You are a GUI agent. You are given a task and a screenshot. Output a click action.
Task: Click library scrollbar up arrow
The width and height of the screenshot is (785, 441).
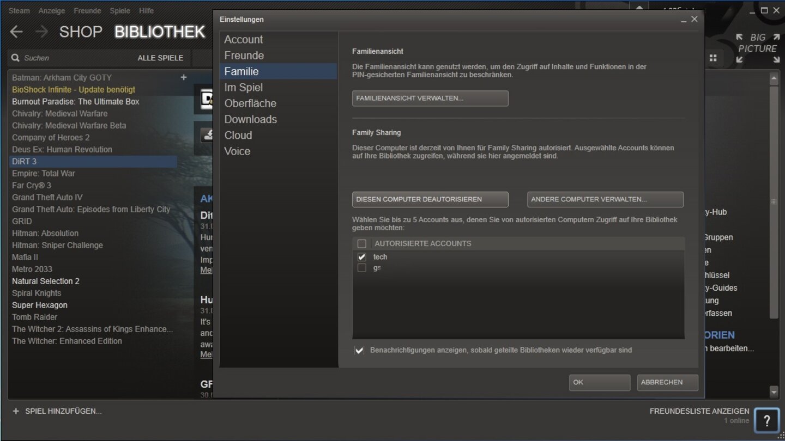coord(774,78)
